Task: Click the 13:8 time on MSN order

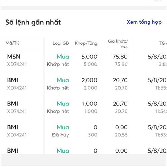Action: (x=162, y=64)
